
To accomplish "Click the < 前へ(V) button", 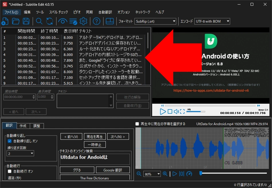I will click(x=71, y=137).
